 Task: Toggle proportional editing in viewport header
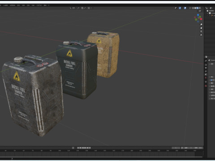pyautogui.click(x=89, y=8)
